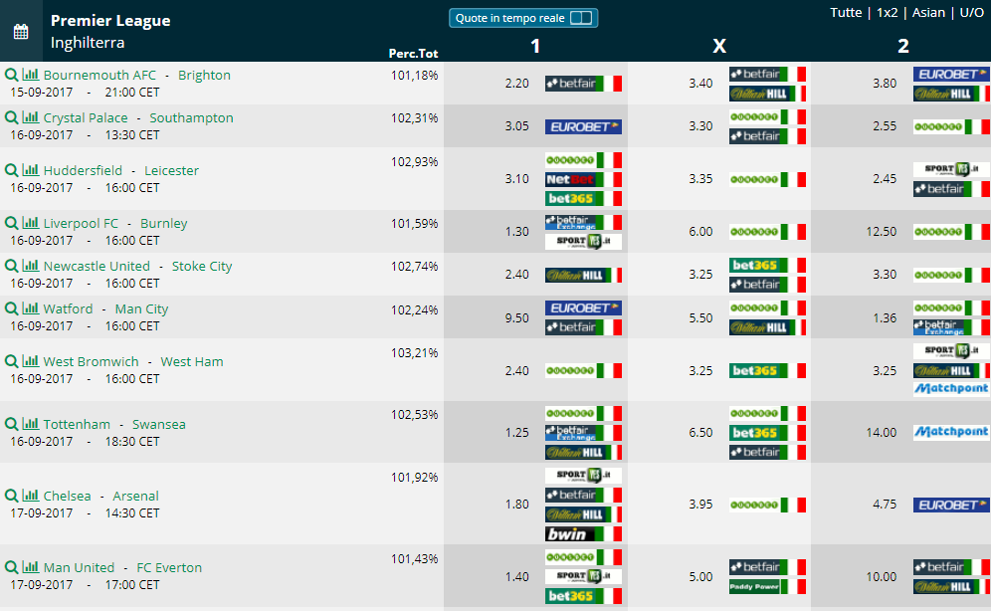Click the Paddy Power logo in Man United row
Image resolution: width=991 pixels, height=611 pixels.
click(767, 586)
